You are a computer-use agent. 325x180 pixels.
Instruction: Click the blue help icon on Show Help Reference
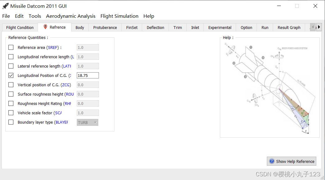[272, 161]
